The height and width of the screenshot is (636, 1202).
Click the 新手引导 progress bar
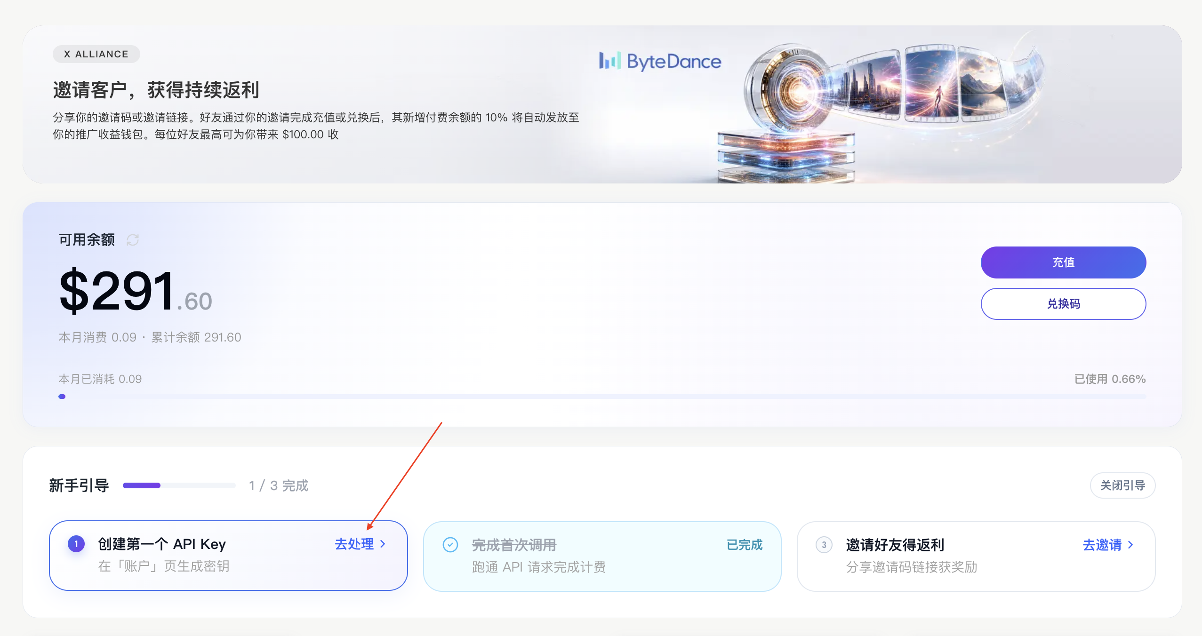coord(179,485)
